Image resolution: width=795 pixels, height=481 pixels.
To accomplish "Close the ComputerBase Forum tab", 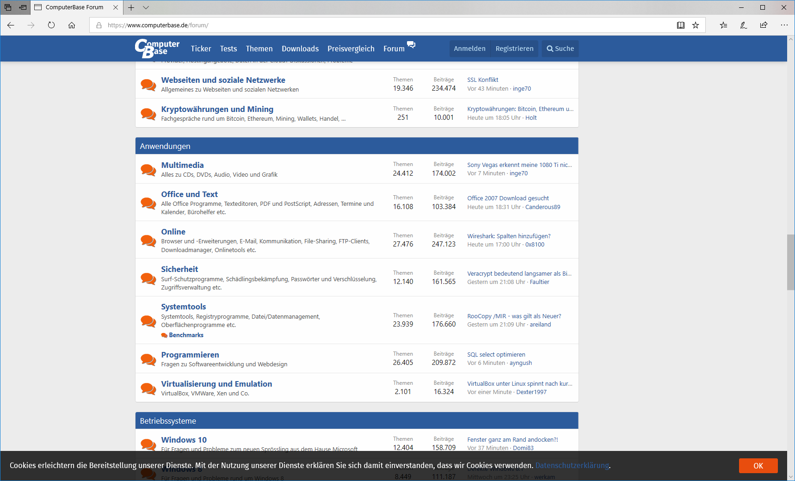I will (116, 7).
